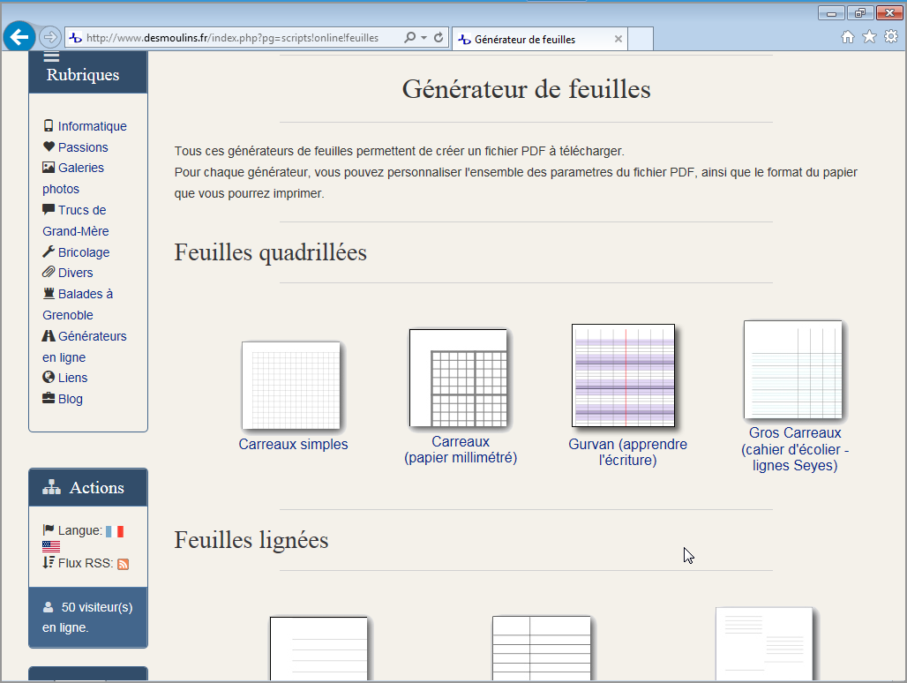907x683 pixels.
Task: Open the Passions heart link
Action: (83, 147)
